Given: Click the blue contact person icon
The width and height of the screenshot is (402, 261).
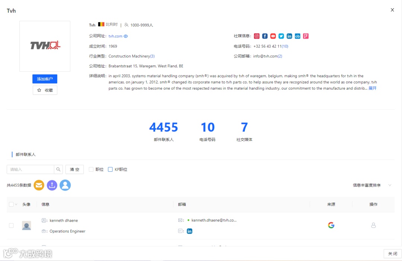Looking at the screenshot, I should click(x=65, y=185).
